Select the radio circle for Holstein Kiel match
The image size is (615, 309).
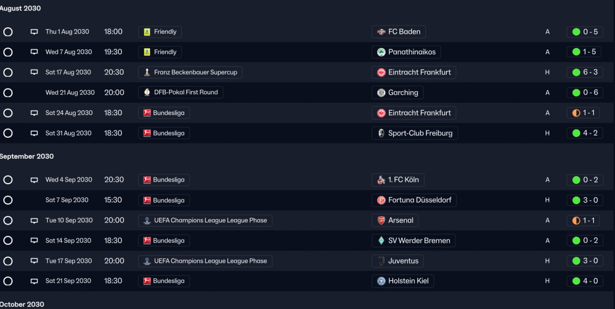coord(8,281)
